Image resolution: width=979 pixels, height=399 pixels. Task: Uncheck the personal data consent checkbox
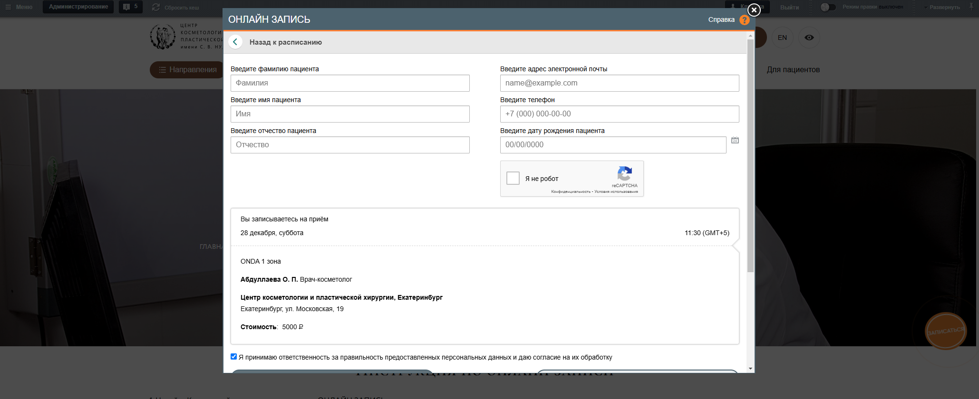click(x=233, y=357)
